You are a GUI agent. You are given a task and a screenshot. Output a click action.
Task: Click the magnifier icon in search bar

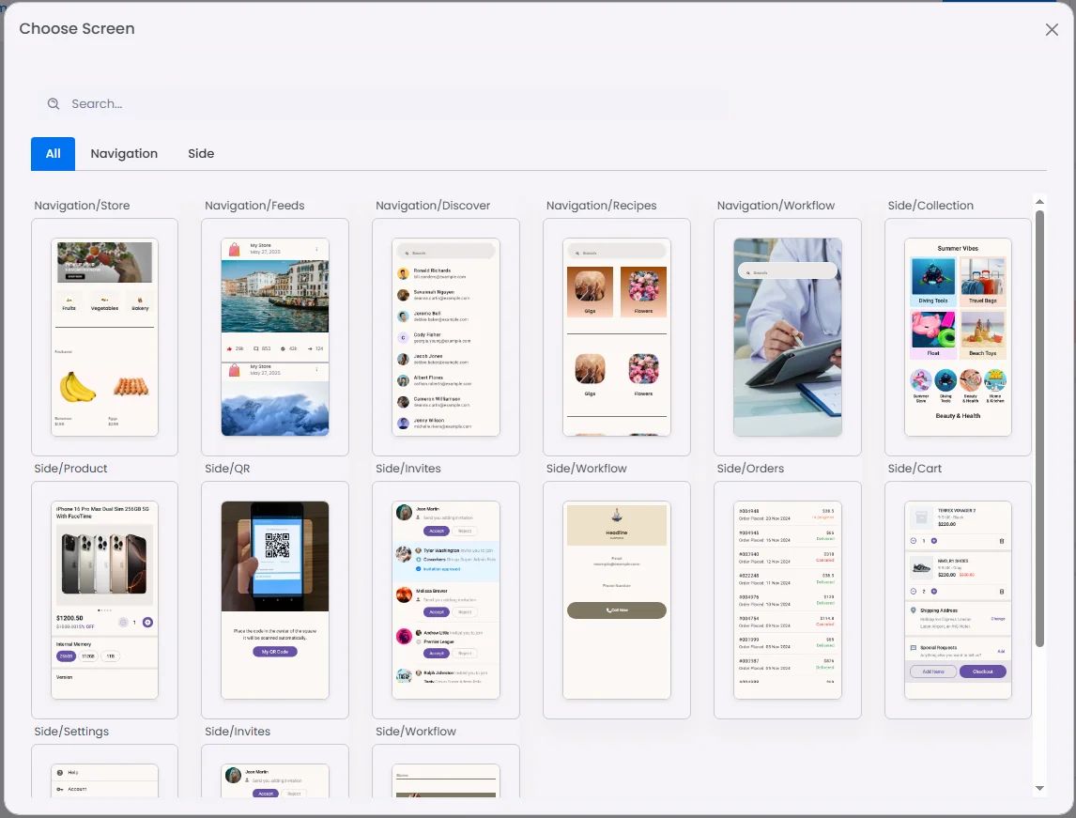53,103
